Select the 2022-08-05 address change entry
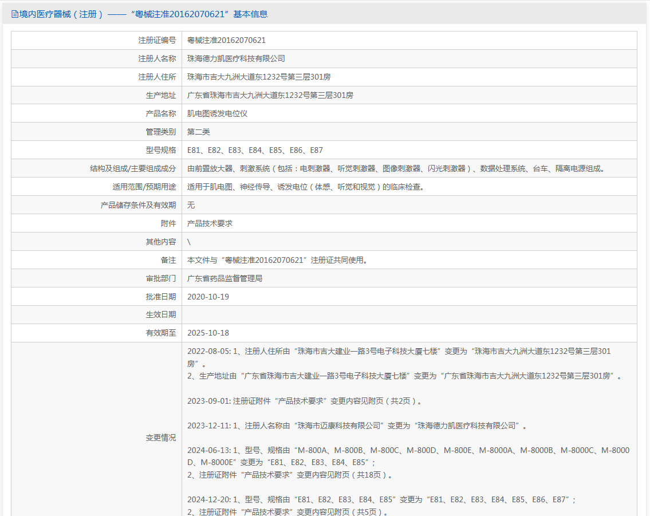The image size is (650, 516). click(399, 358)
